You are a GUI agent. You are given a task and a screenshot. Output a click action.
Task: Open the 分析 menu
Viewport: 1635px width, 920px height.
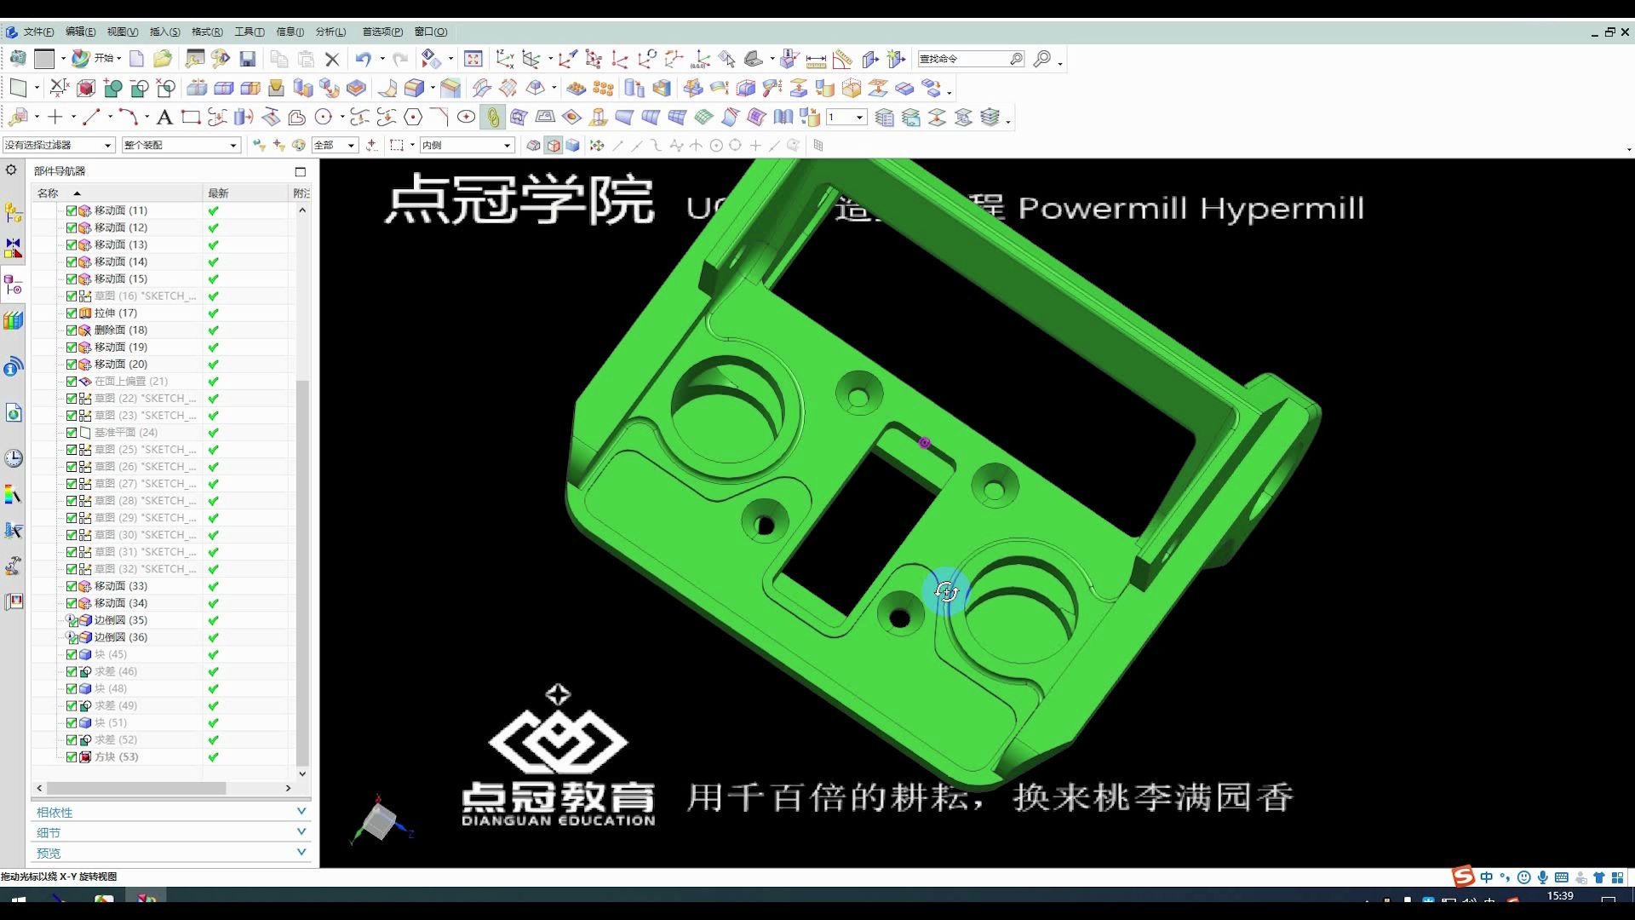point(330,32)
